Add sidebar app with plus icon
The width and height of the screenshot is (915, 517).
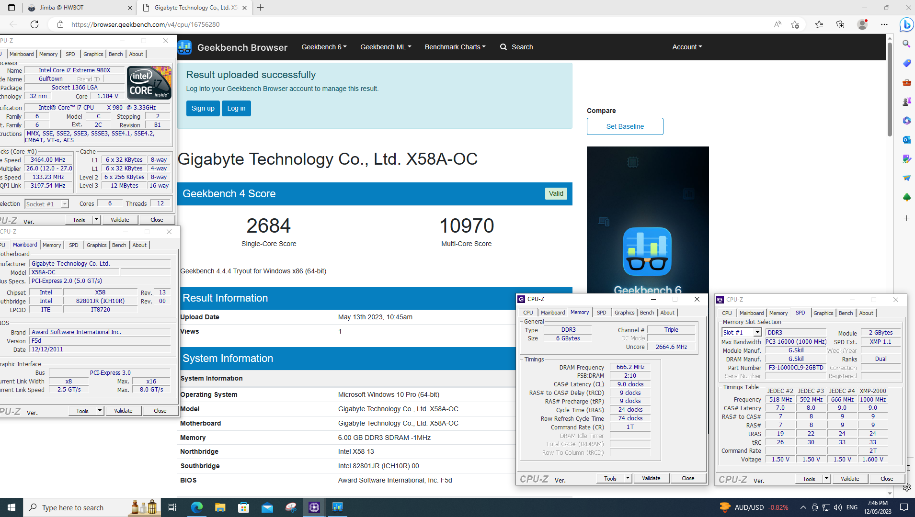(x=906, y=218)
